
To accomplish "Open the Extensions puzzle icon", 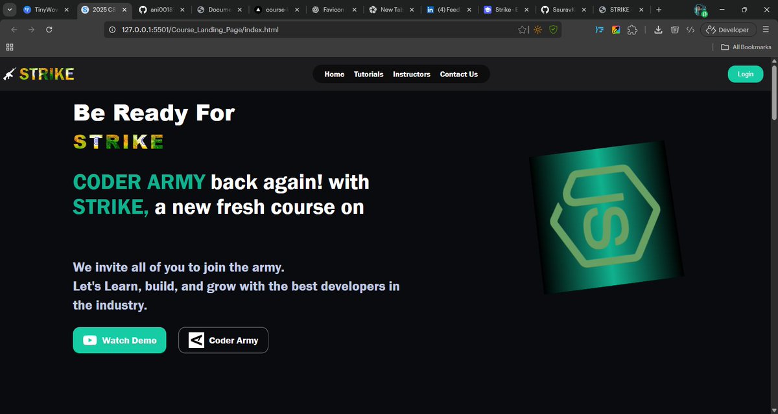I will point(633,30).
